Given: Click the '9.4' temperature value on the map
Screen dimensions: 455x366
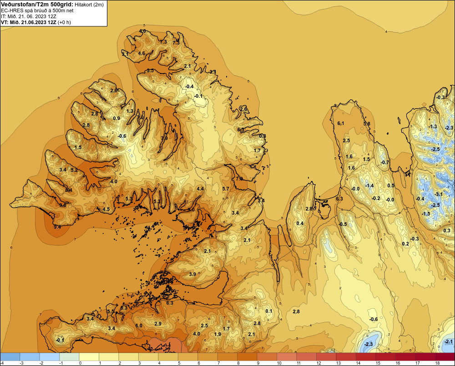Looking at the screenshot, I should [x=57, y=227].
